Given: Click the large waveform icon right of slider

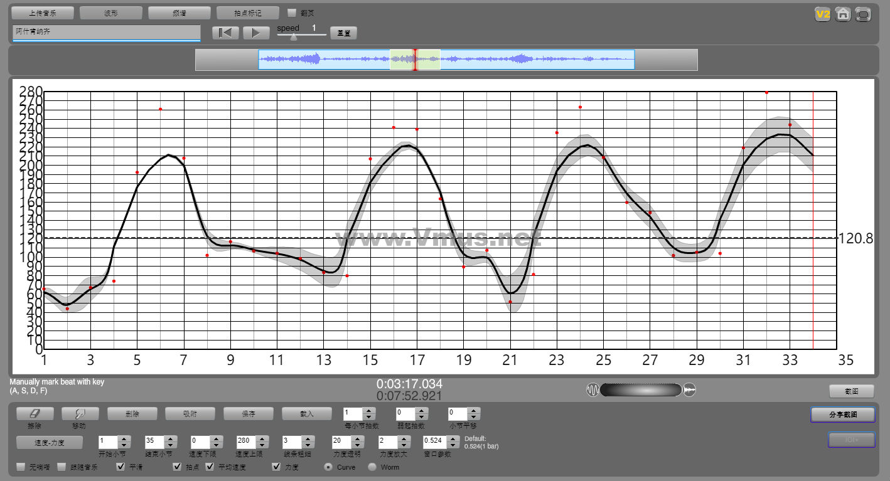Looking at the screenshot, I should (690, 390).
